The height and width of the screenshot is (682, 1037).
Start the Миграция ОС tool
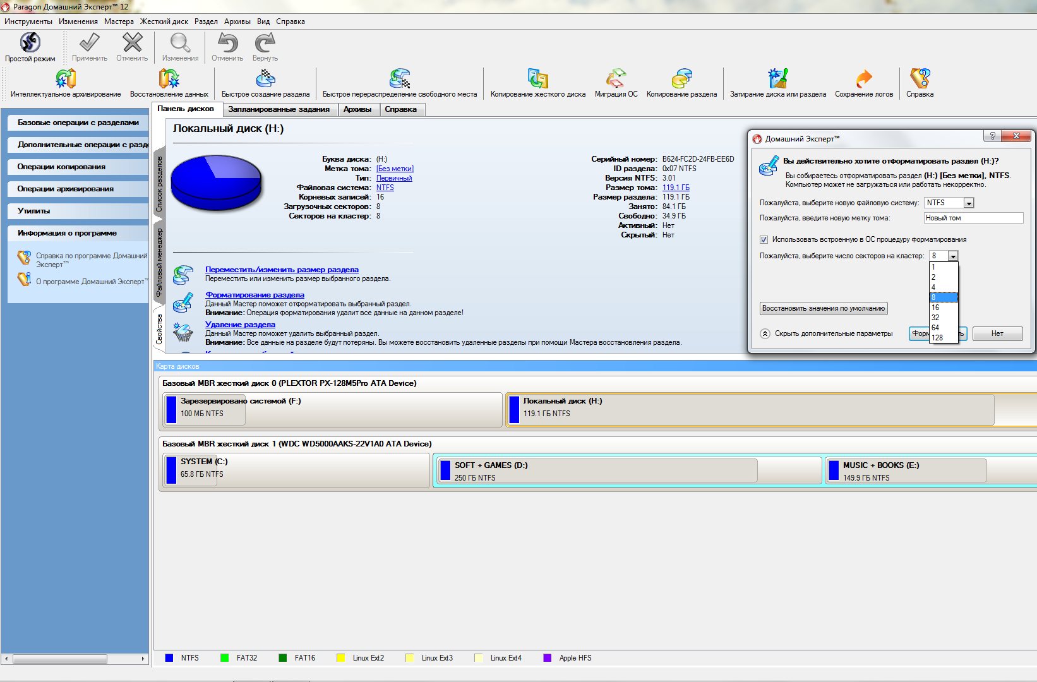pos(616,78)
